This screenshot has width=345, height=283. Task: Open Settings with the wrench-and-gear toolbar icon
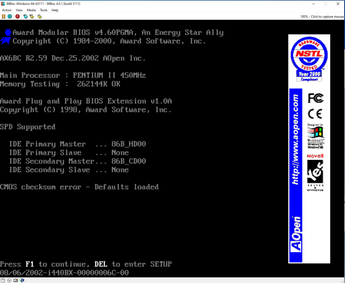pos(39,16)
